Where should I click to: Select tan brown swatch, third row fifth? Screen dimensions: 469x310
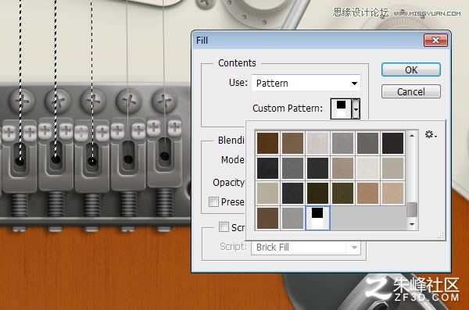pos(367,193)
